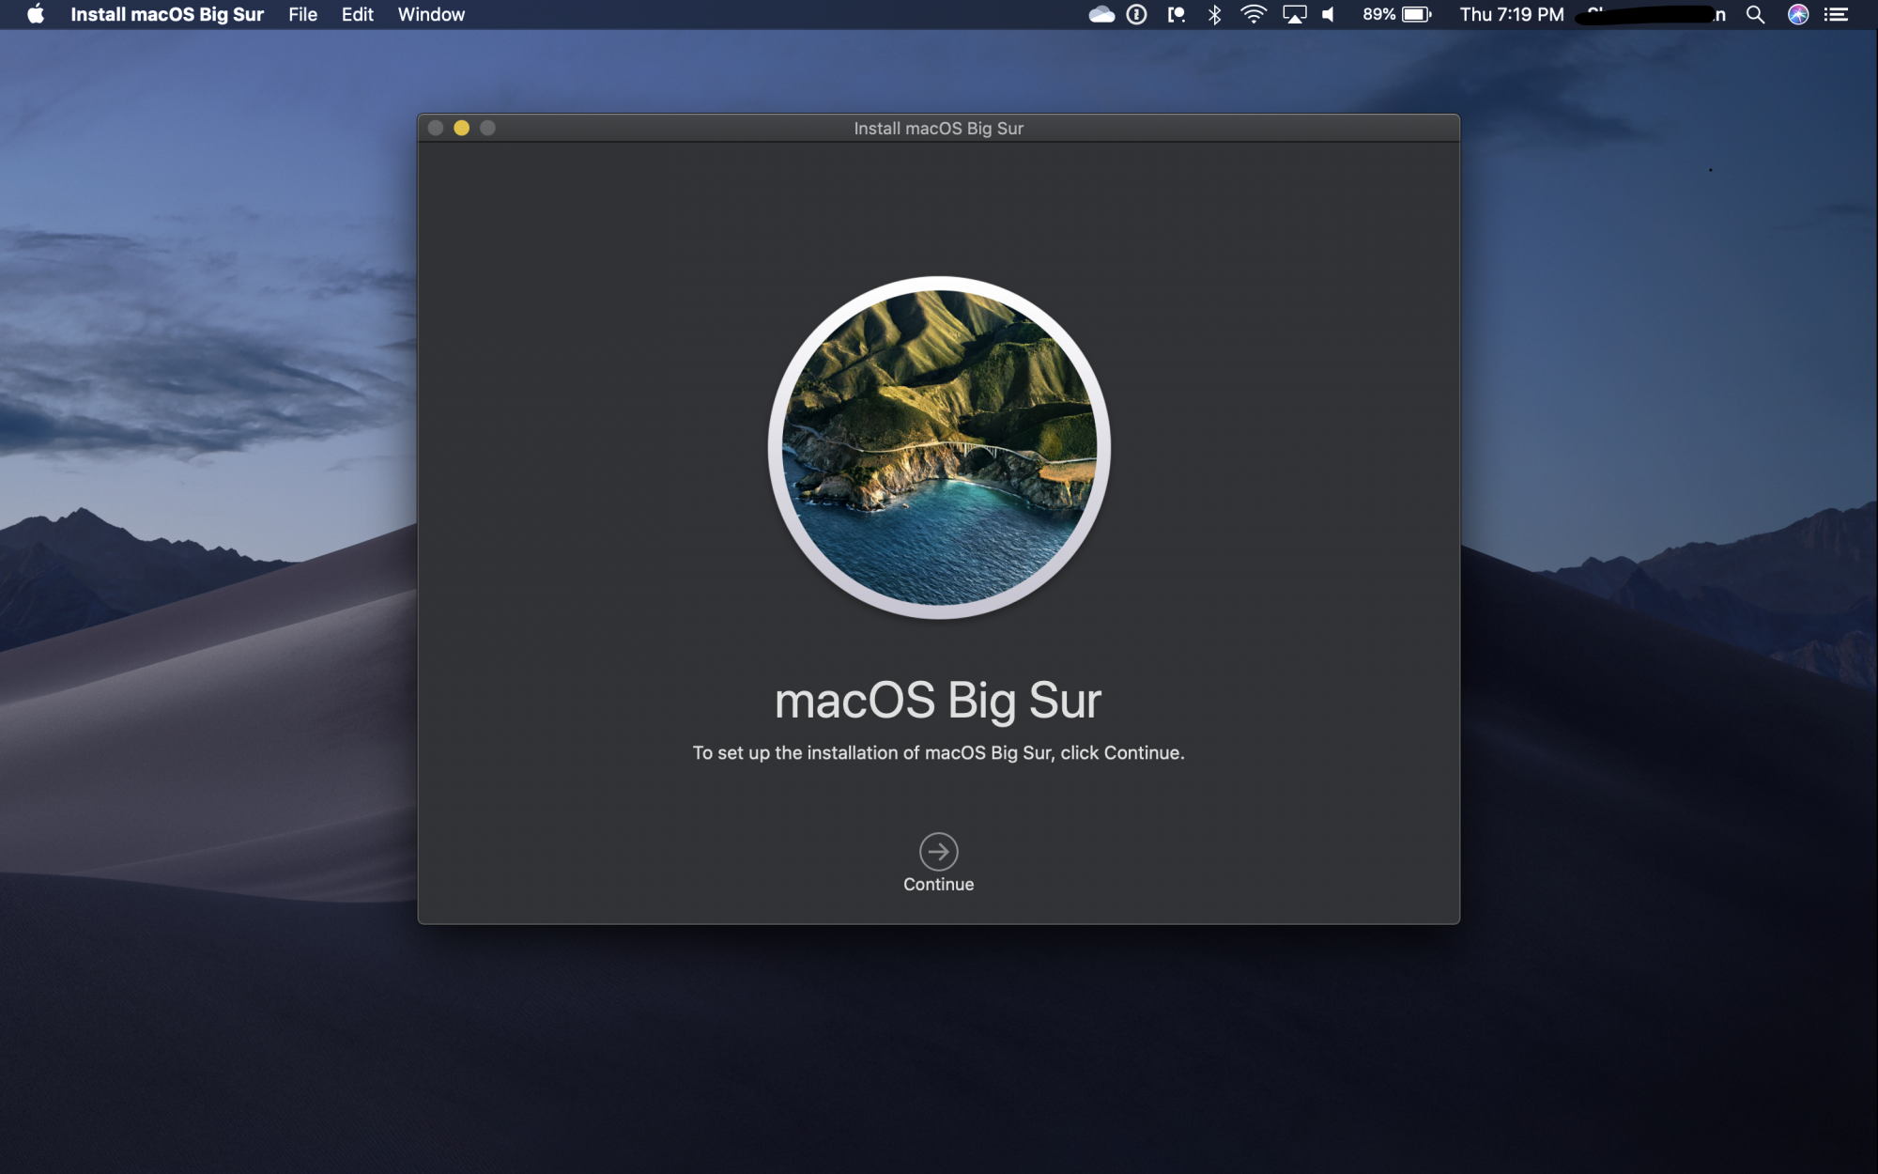The height and width of the screenshot is (1174, 1878).
Task: Open the Edit menu
Action: coord(357,14)
